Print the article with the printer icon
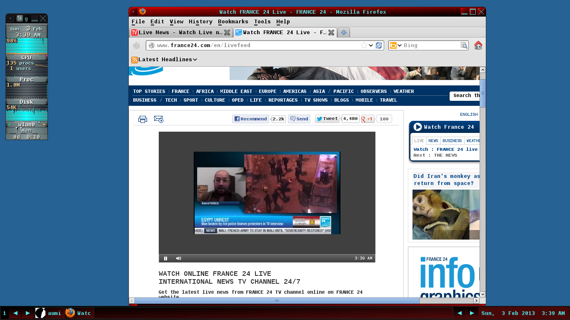 [x=142, y=119]
